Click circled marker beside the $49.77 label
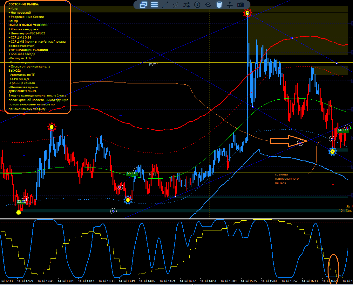The image size is (353, 285). (347, 128)
